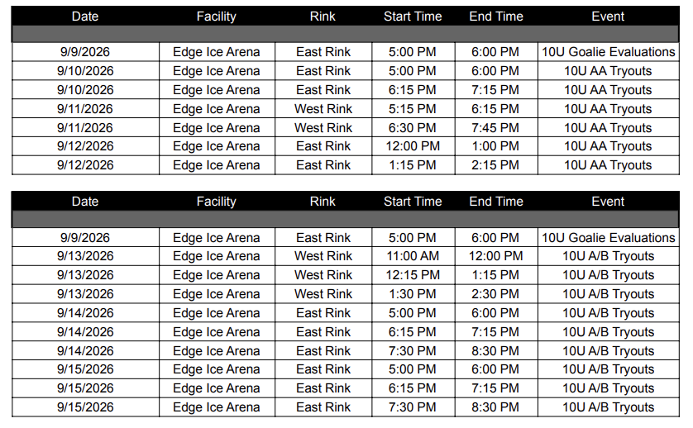This screenshot has width=693, height=428.
Task: Select the 10U Goalie Evaluations cell in the top table
Action: (609, 52)
